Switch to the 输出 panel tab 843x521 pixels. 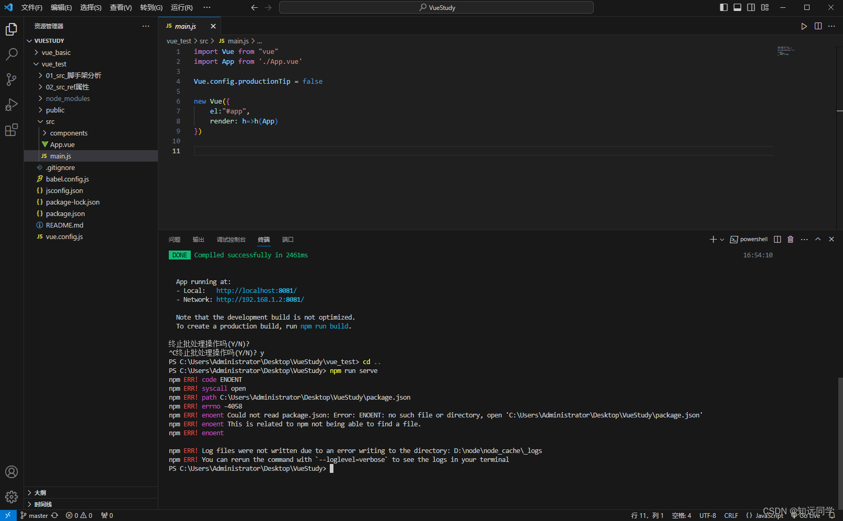[199, 240]
